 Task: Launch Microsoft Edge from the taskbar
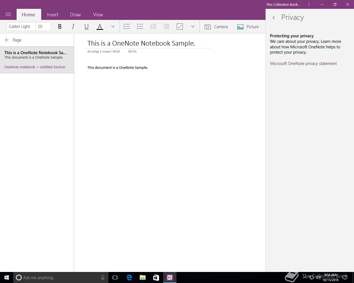pos(129,277)
